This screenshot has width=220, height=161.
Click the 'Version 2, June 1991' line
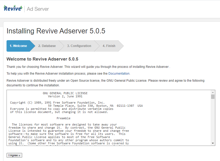click(65, 96)
